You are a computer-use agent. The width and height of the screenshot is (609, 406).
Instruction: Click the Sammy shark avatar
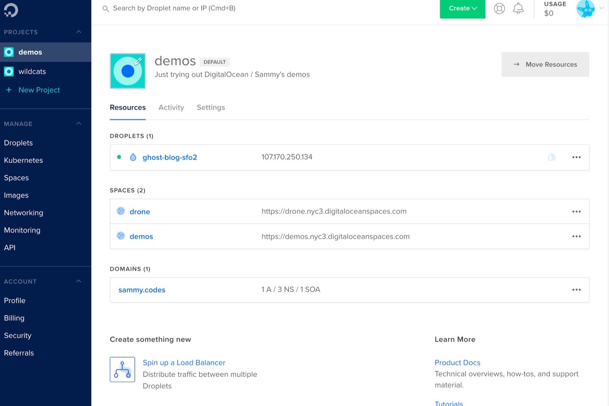pos(585,8)
